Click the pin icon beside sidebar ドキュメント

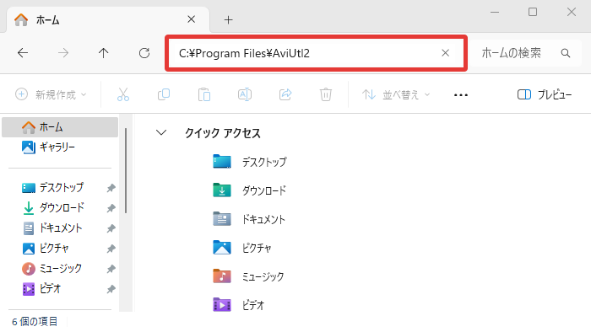(x=111, y=228)
